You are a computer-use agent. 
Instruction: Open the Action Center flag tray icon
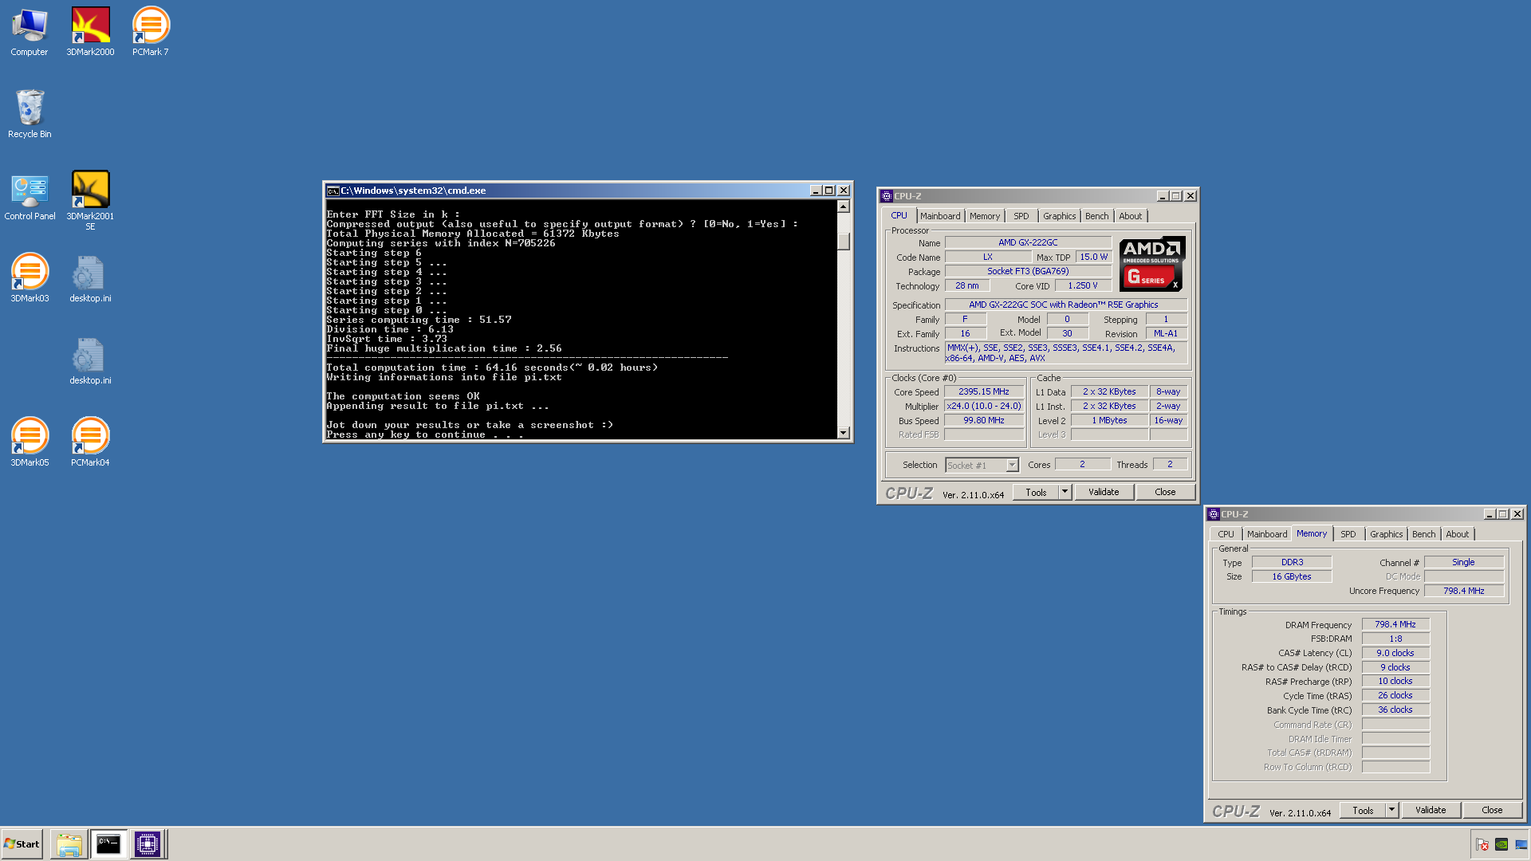tap(1482, 845)
